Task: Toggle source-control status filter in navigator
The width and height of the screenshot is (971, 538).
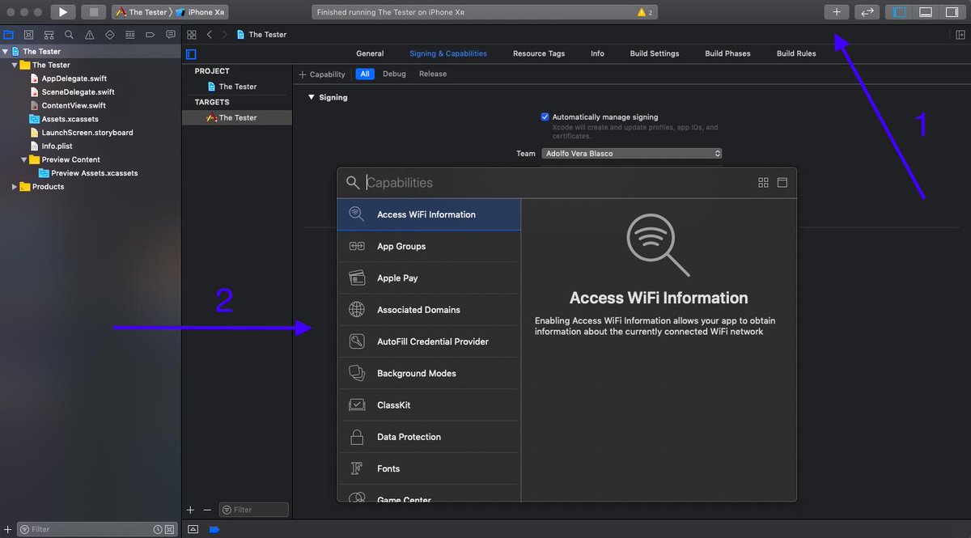Action: [x=170, y=529]
